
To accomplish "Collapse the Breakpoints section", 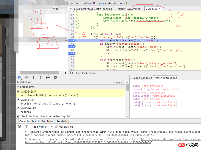I will tap(27, 87).
